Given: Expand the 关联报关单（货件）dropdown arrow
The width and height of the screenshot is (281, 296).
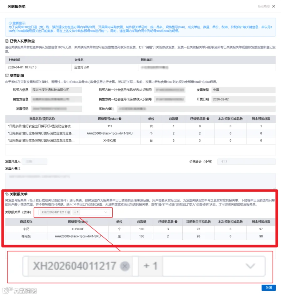Looking at the screenshot, I should (x=106, y=212).
